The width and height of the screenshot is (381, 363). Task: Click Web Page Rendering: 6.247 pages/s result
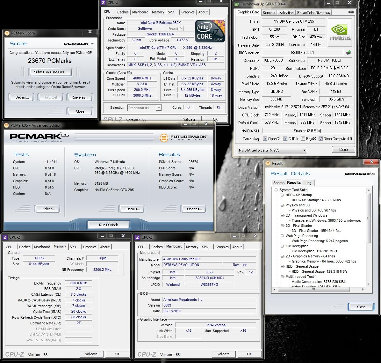click(x=320, y=241)
